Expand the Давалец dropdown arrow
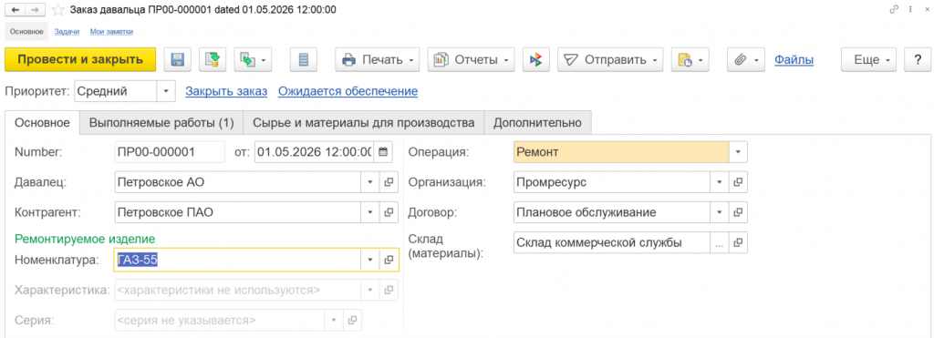Image resolution: width=934 pixels, height=338 pixels. [x=369, y=182]
